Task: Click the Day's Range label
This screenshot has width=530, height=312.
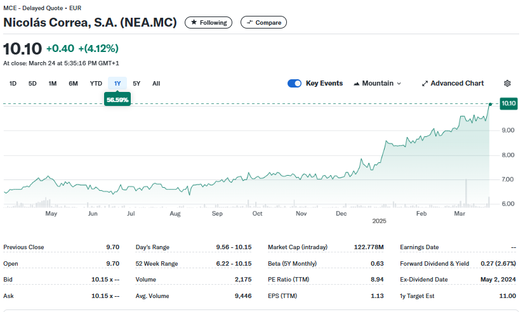Action: coord(152,247)
